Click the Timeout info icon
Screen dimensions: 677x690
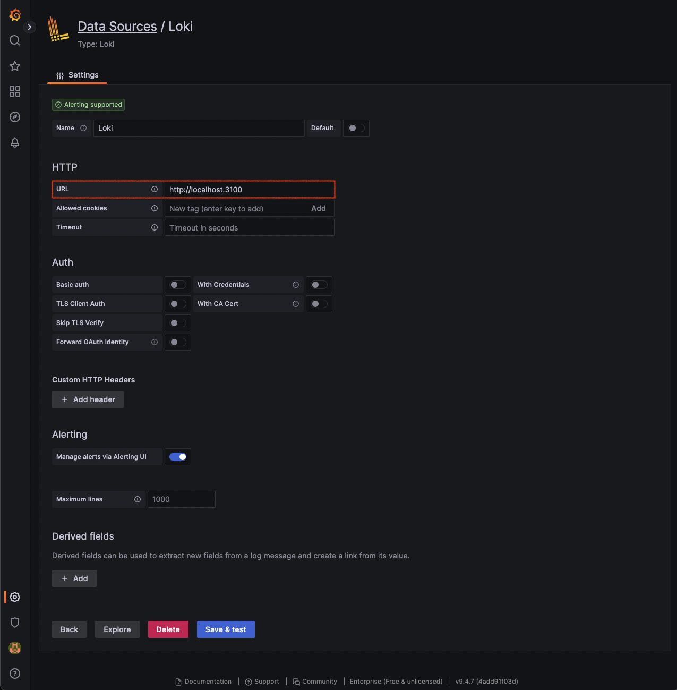[x=155, y=227]
